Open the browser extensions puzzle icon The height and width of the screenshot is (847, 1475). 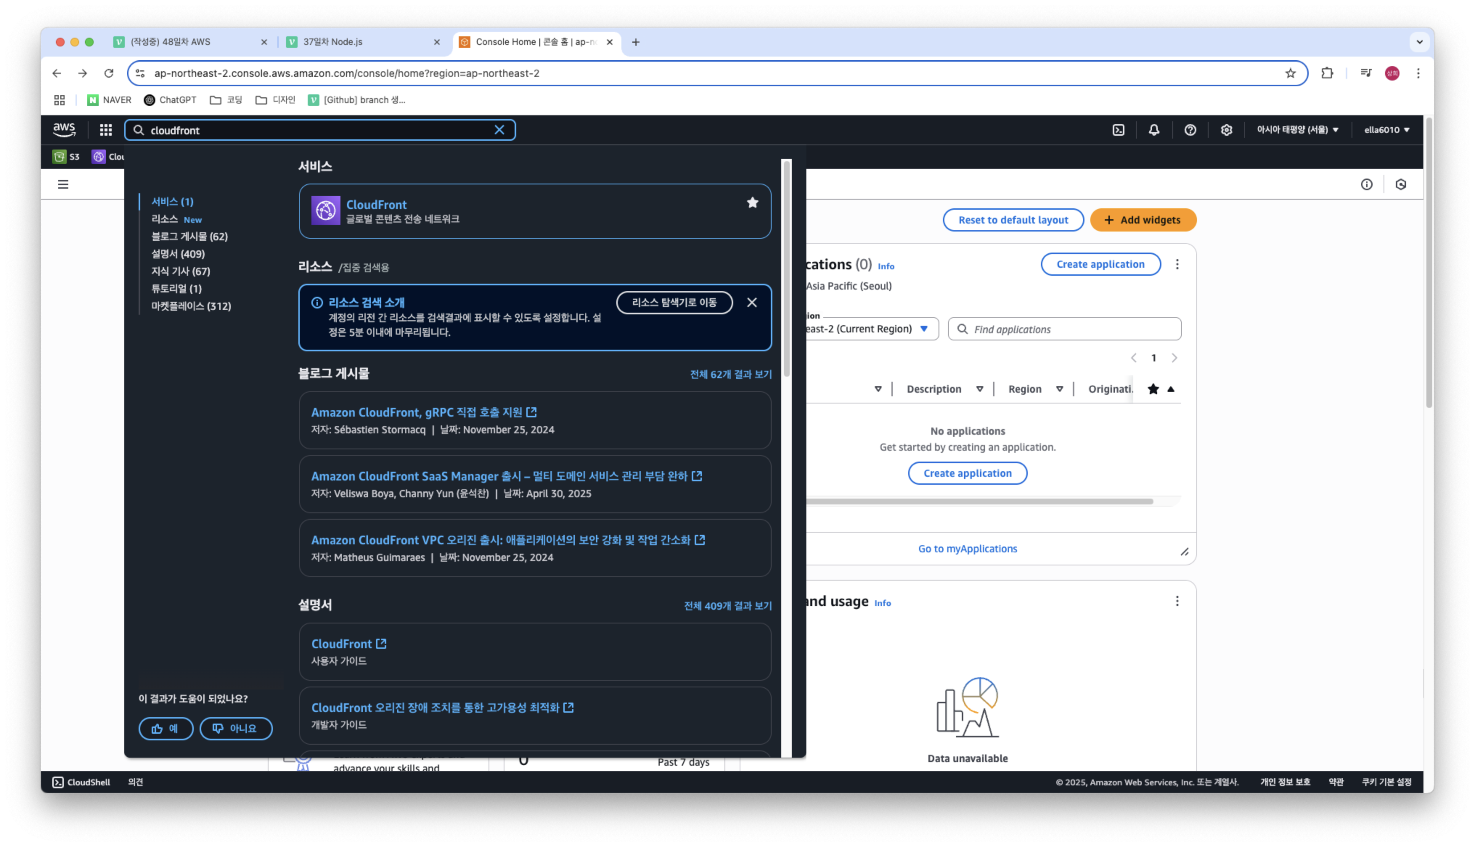[1327, 73]
